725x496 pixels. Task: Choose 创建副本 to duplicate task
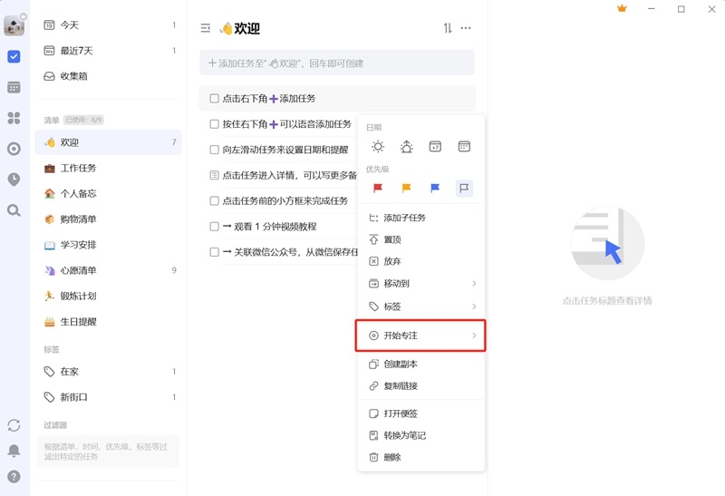click(421, 365)
